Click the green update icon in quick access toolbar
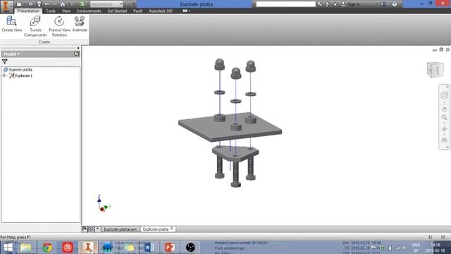 (82, 4)
